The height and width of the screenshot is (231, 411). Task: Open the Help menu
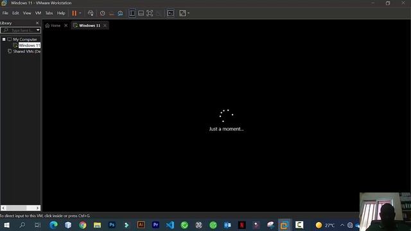[61, 13]
